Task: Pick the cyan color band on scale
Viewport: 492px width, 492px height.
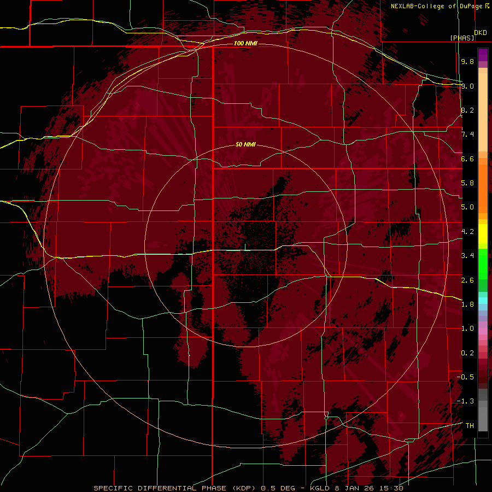Action: pyautogui.click(x=483, y=301)
